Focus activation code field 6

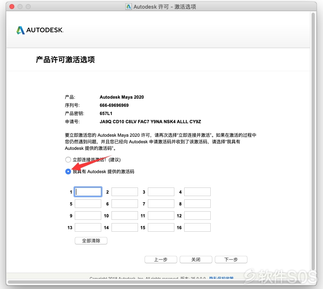point(125,204)
